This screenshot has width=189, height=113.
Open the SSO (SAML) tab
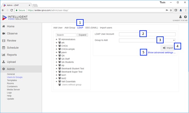(91, 28)
